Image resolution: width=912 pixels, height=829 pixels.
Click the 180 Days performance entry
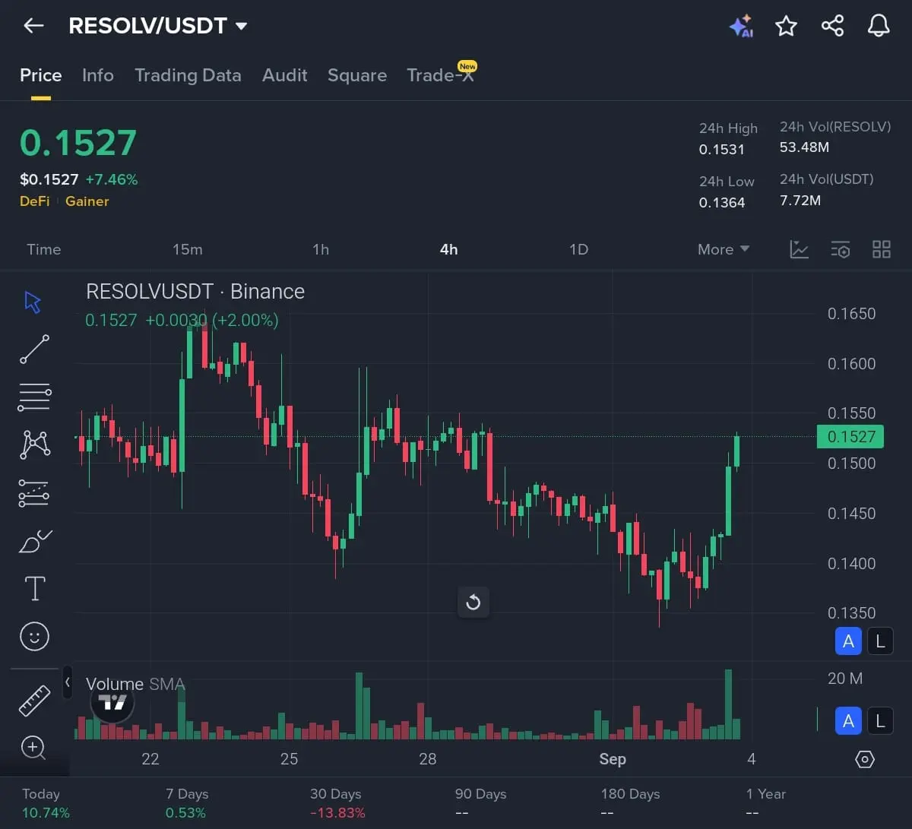pyautogui.click(x=630, y=803)
